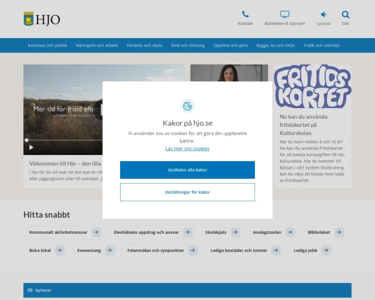Click arrow next to Skolskjuts
The height and width of the screenshot is (300, 375).
236,232
